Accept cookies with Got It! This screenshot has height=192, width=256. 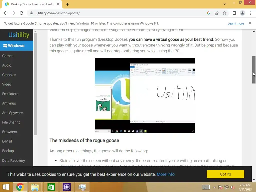(225, 174)
